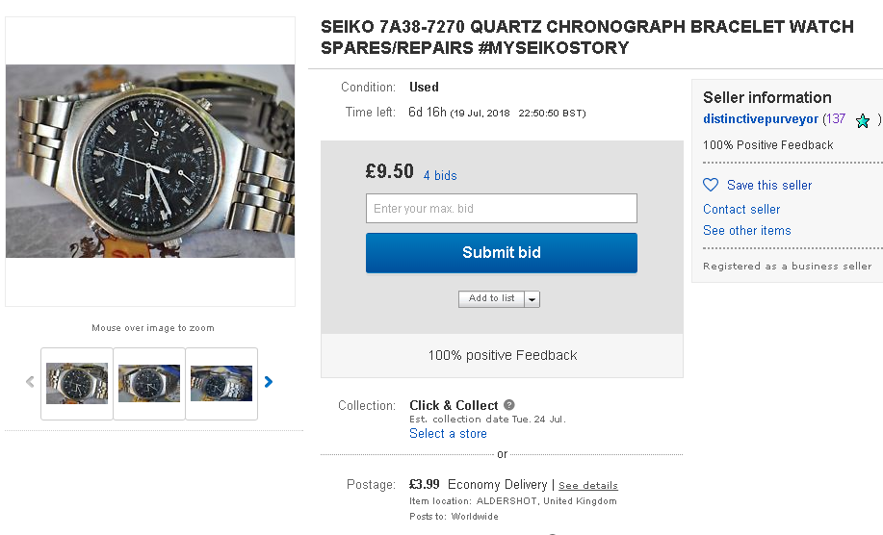Click the main Seiko watch image

[x=150, y=161]
